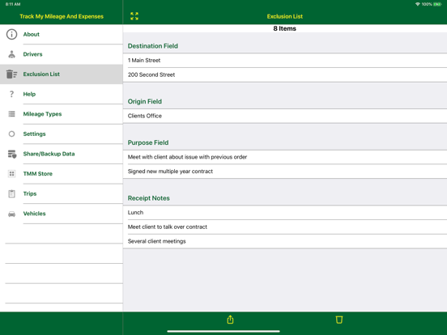Click the About info icon
The image size is (447, 335).
point(11,35)
